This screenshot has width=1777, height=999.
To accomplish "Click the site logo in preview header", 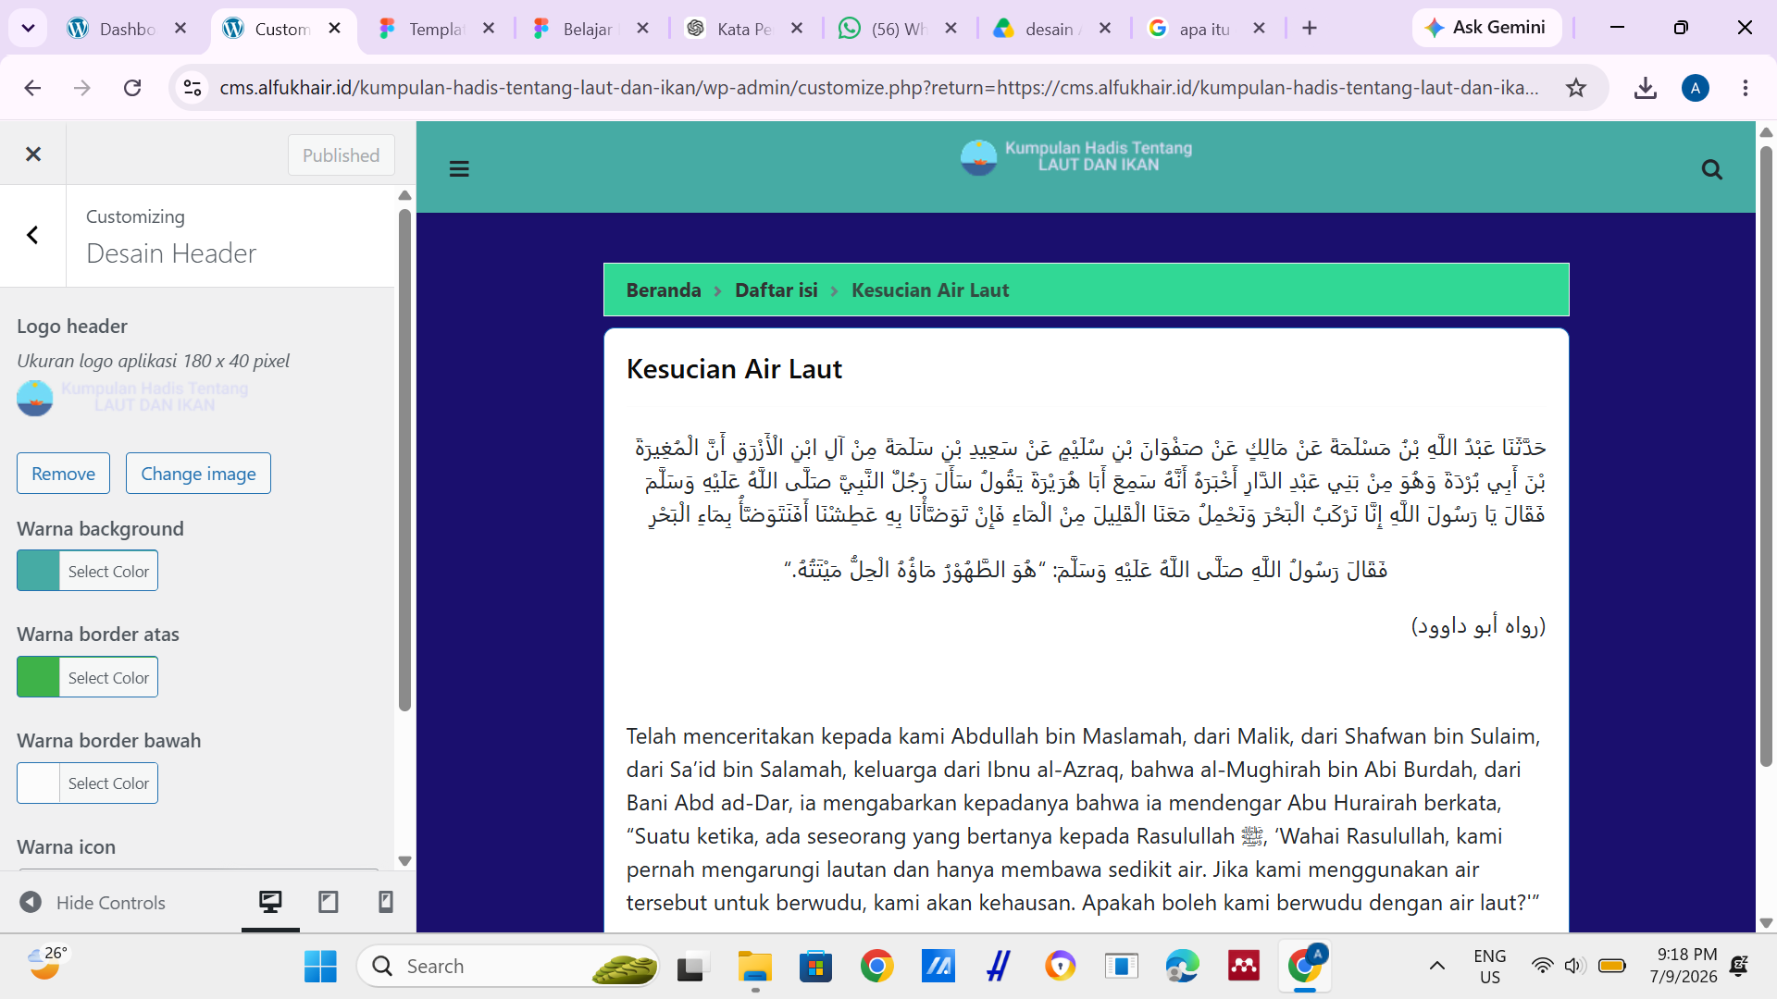I will pyautogui.click(x=1075, y=157).
